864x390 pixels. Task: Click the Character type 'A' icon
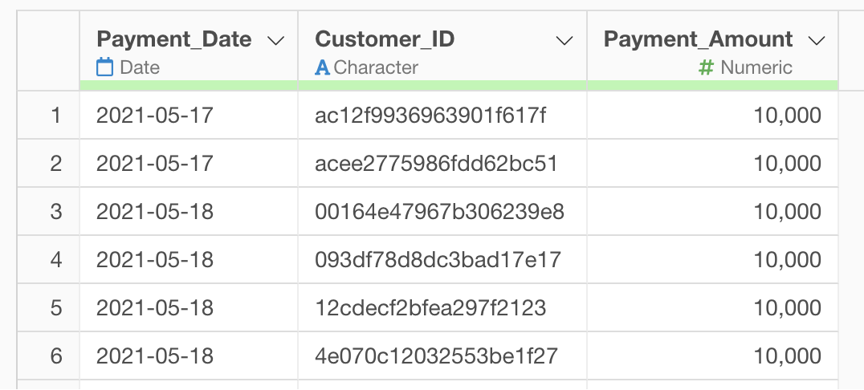pos(323,67)
